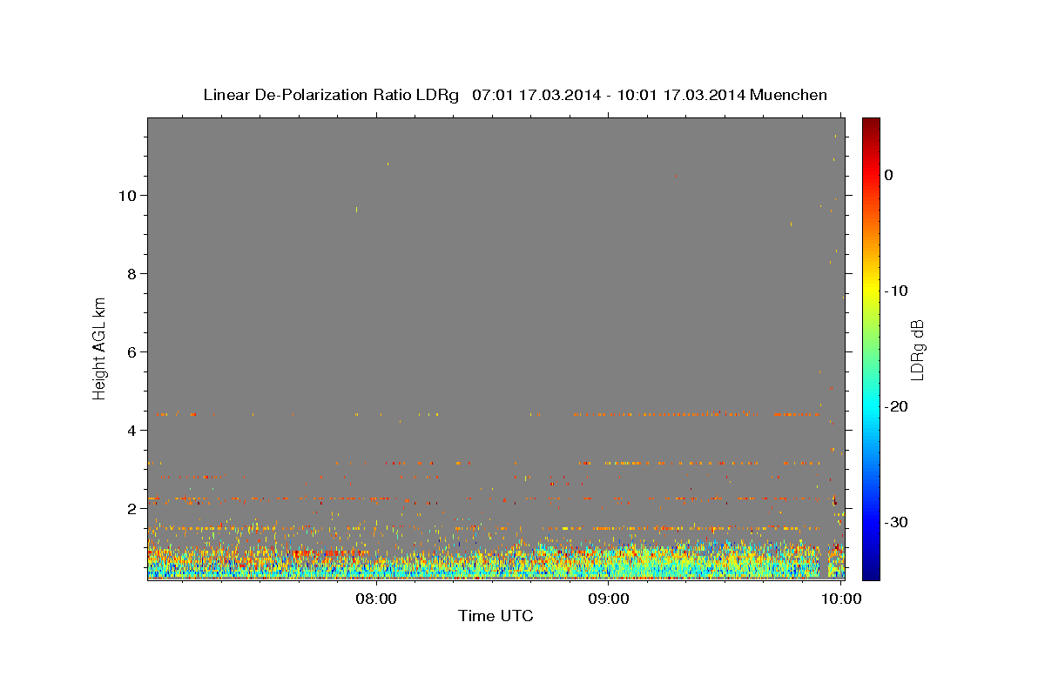This screenshot has height=696, width=1045.
Task: Click the 'LDRg dB' colorbar label
Action: tap(917, 349)
